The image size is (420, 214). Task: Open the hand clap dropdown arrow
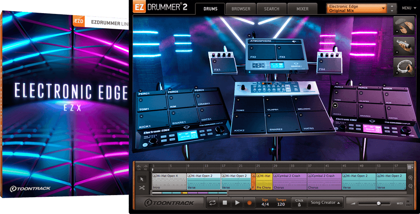coord(397,32)
